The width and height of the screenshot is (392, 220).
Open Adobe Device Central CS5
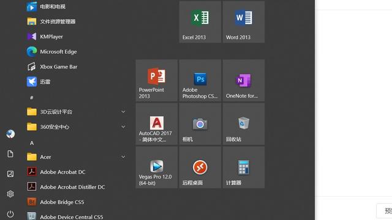click(x=76, y=216)
